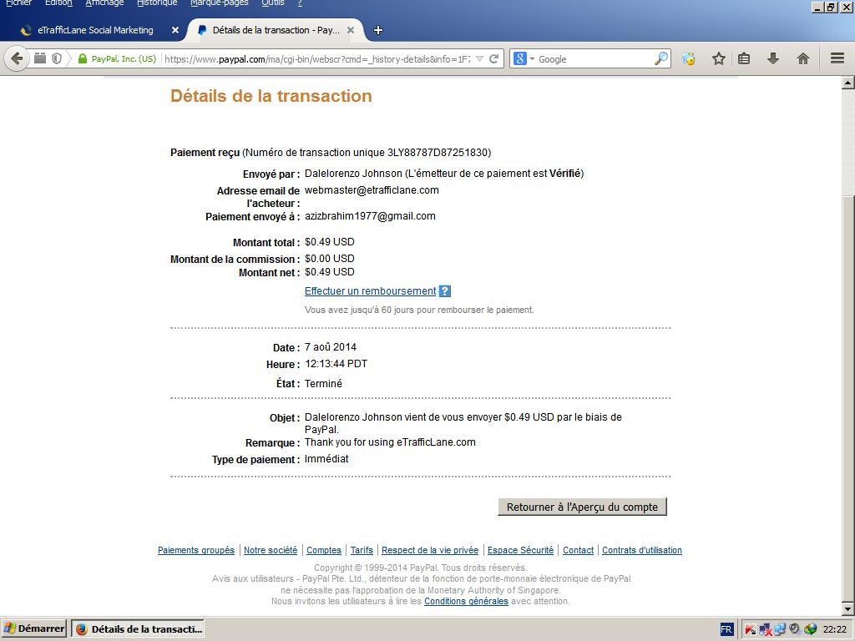
Task: Open a new tab with plus button
Action: click(x=378, y=31)
